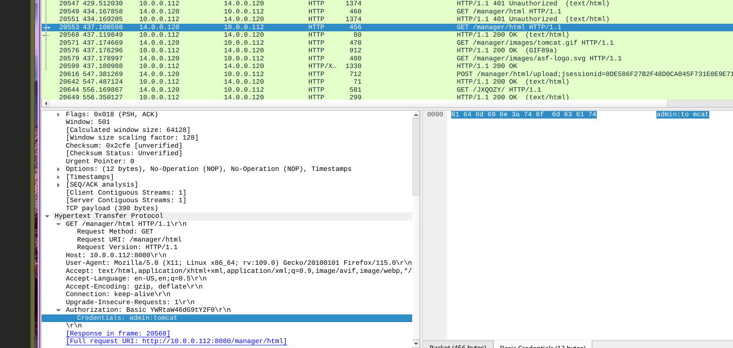Collapse the Authorization: Basic header arrow
This screenshot has height=348, width=733.
(x=58, y=310)
